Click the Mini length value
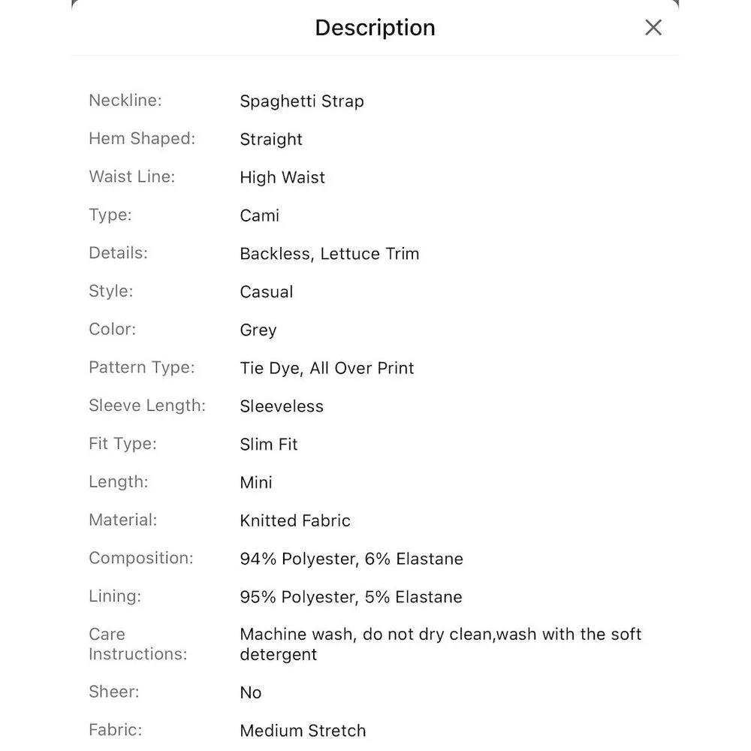Viewport: 751px width, 751px height. coord(255,483)
